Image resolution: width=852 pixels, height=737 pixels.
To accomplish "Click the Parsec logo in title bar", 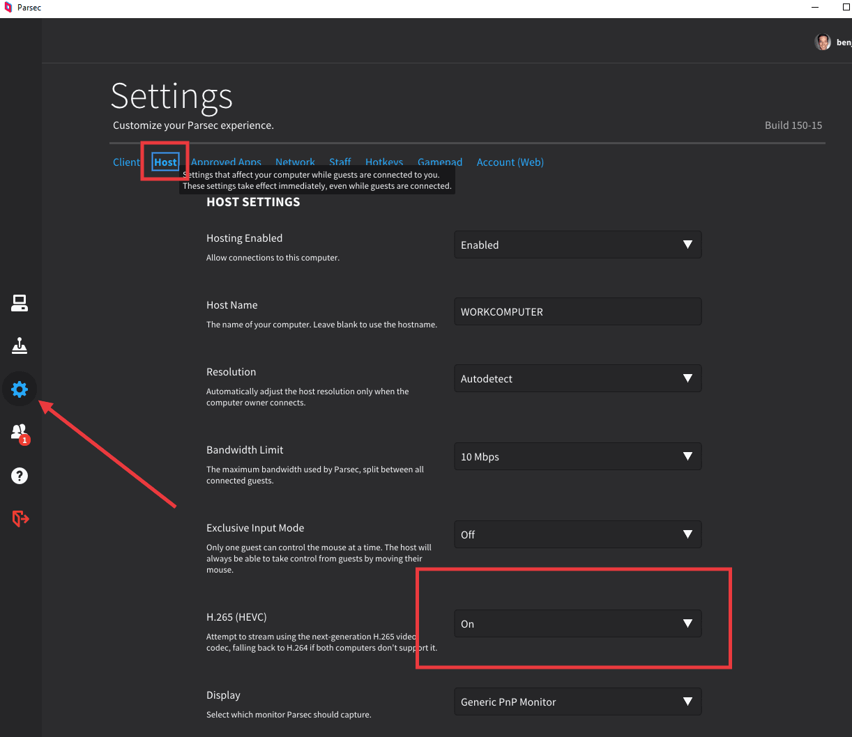I will click(8, 8).
